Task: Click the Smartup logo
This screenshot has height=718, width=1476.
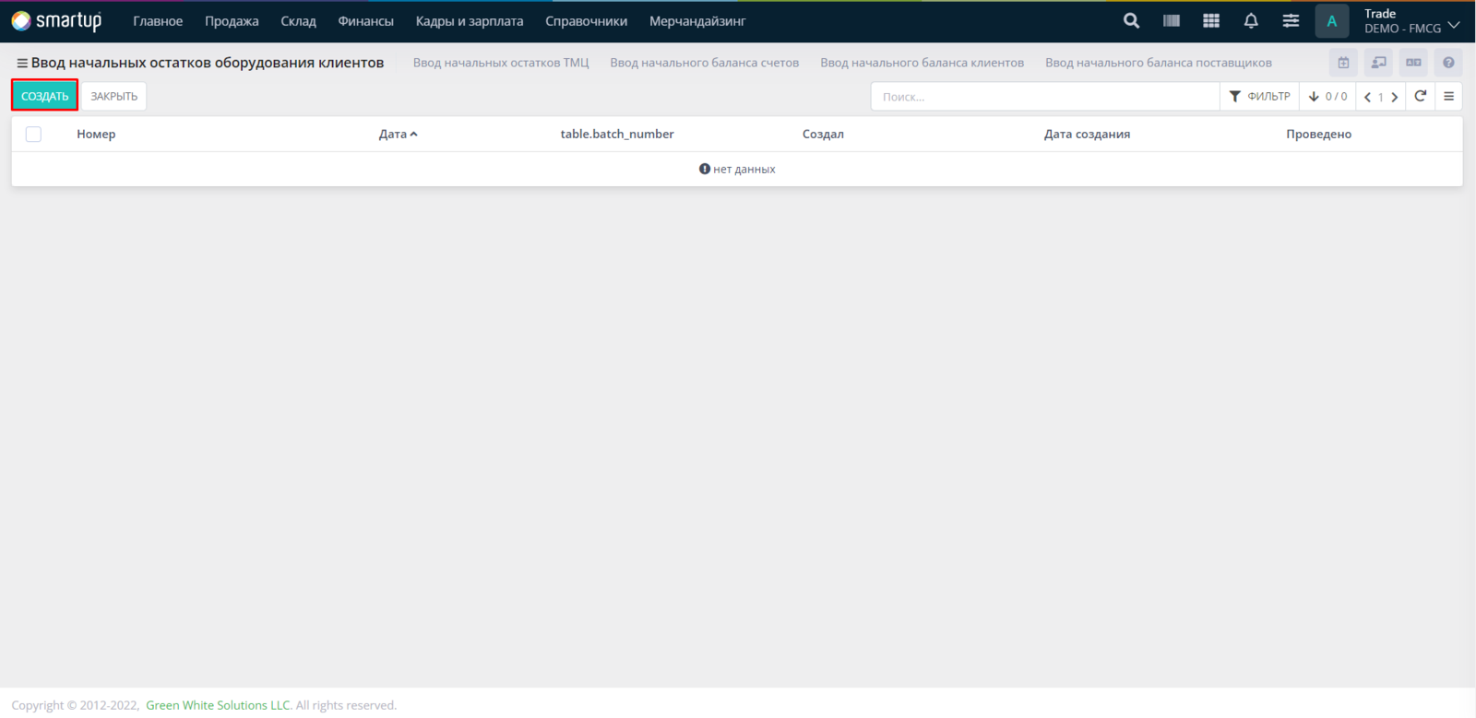Action: [56, 20]
